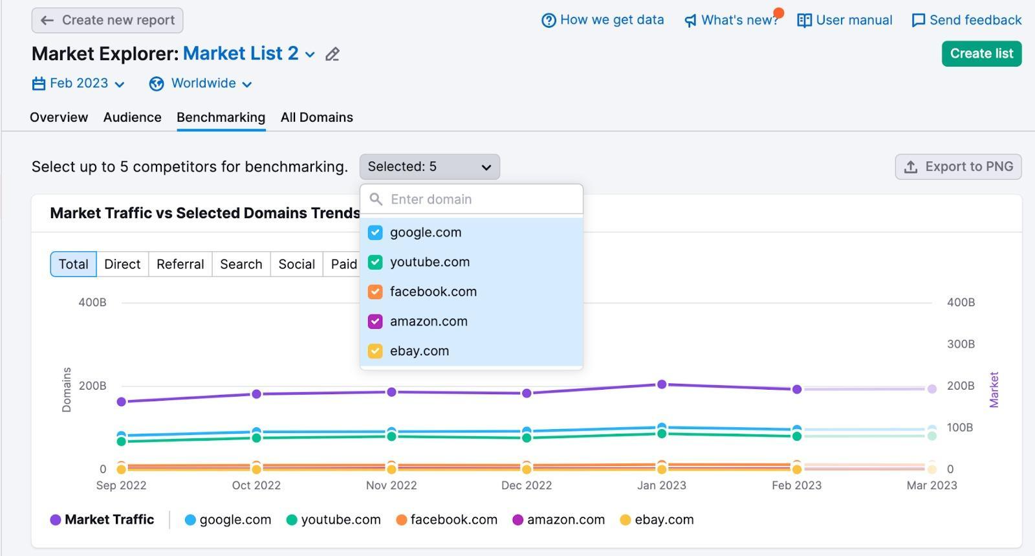
Task: Click the upload icon in Export to PNG
Action: (x=911, y=167)
